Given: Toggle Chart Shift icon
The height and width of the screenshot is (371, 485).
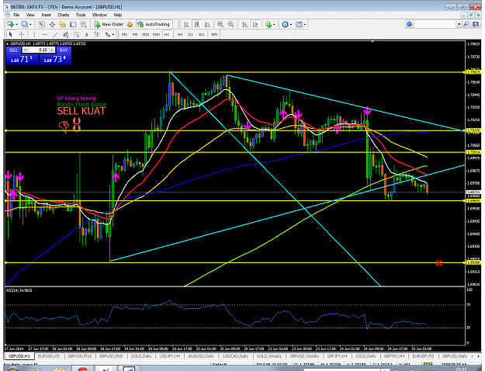Looking at the screenshot, I should [x=255, y=24].
